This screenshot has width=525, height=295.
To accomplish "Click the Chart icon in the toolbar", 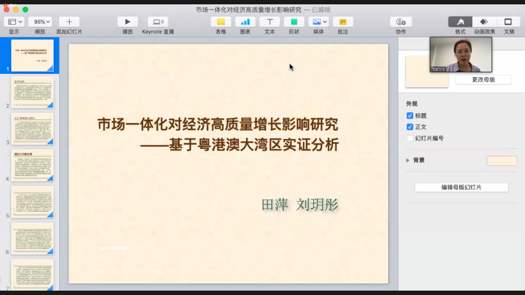I will coord(245,22).
